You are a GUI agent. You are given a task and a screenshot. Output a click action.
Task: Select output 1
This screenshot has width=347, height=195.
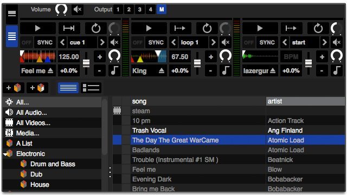tap(118, 10)
